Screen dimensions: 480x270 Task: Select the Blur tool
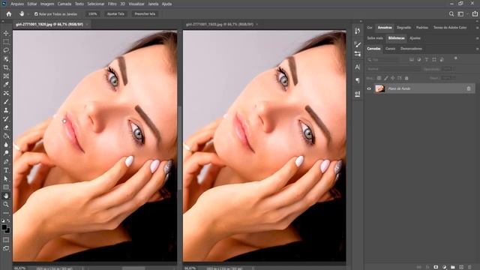(x=6, y=145)
